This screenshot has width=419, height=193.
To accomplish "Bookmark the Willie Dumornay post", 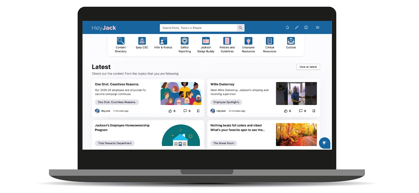I will (314, 111).
